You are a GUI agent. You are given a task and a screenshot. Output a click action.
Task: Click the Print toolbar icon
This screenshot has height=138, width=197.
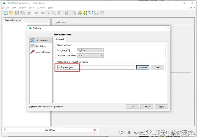click(29, 13)
